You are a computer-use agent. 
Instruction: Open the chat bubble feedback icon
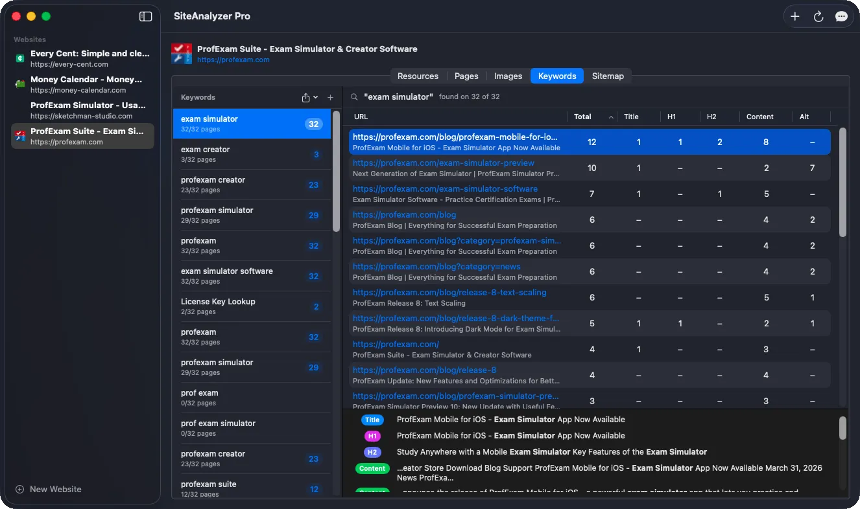841,17
